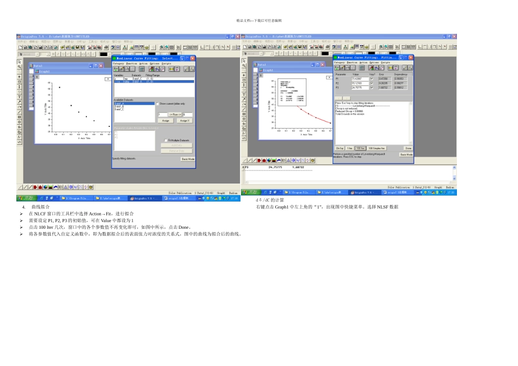The width and height of the screenshot is (518, 366).
Task: Click the 100 Iter. button
Action: 360,148
